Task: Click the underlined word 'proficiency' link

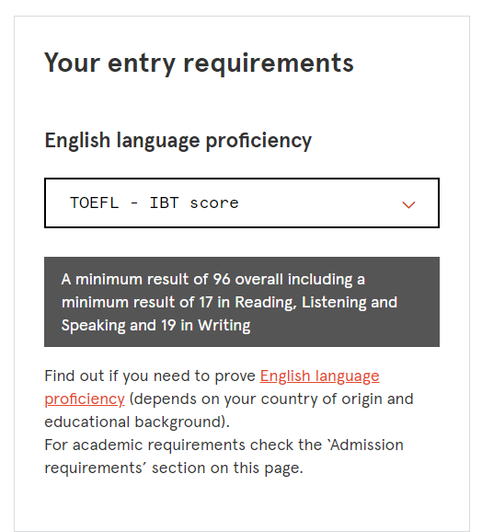Action: (85, 399)
